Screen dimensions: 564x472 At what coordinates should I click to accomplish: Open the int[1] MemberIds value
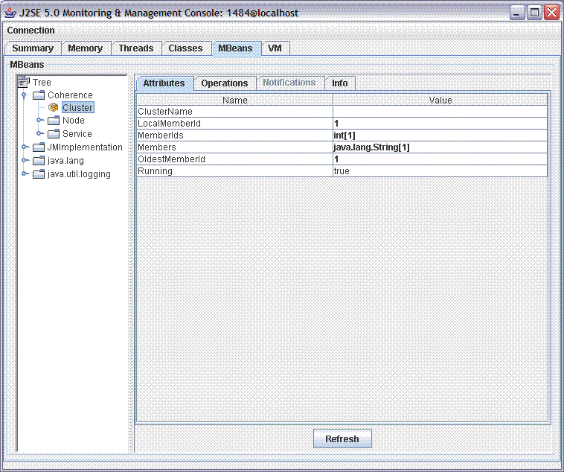[440, 135]
